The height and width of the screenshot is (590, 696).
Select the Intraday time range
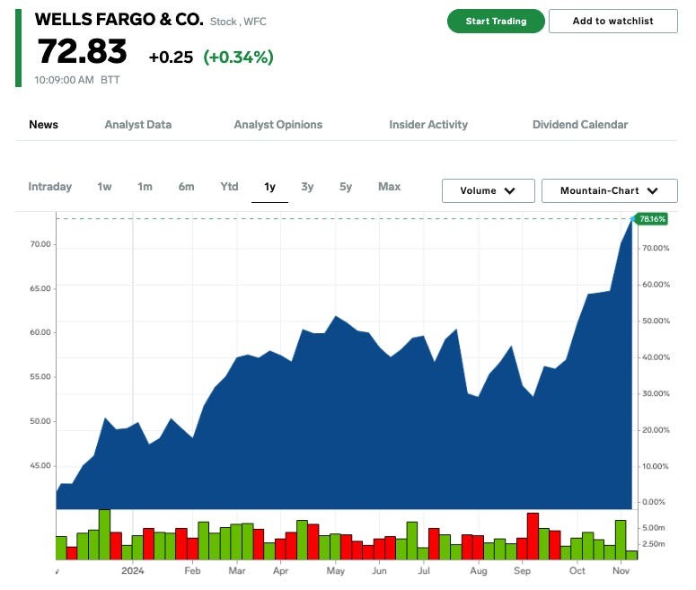50,187
